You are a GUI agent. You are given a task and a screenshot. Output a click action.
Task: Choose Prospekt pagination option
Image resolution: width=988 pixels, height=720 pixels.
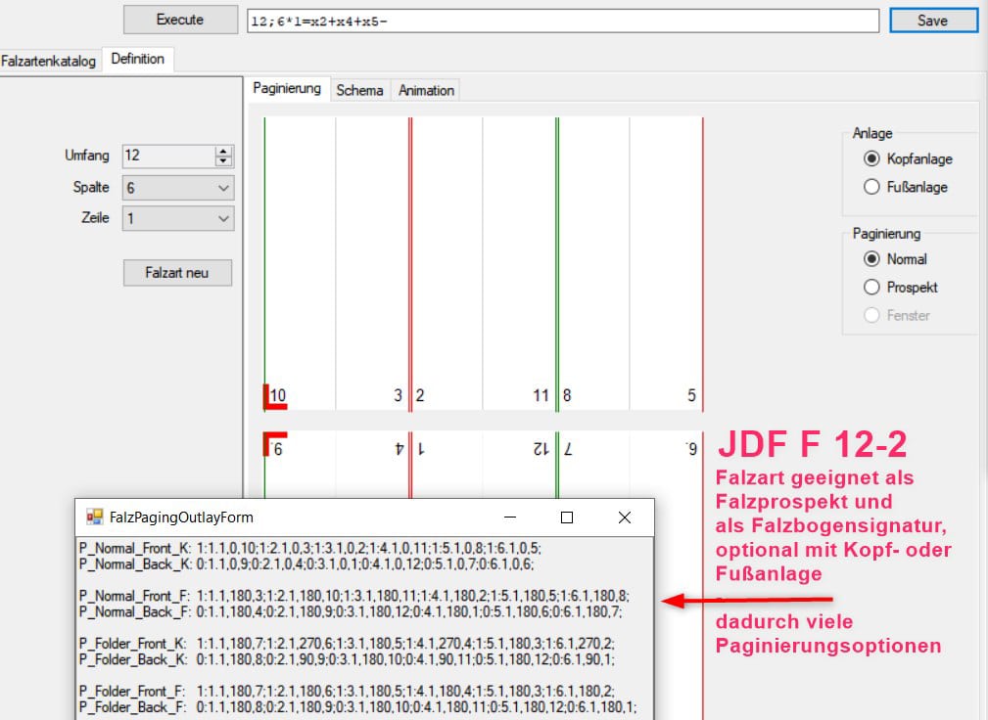click(871, 288)
